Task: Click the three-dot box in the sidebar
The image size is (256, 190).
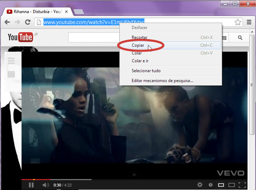Action: pyautogui.click(x=11, y=74)
